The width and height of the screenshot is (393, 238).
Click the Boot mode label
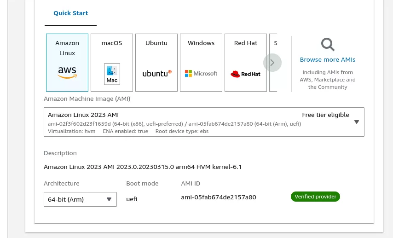click(x=142, y=183)
